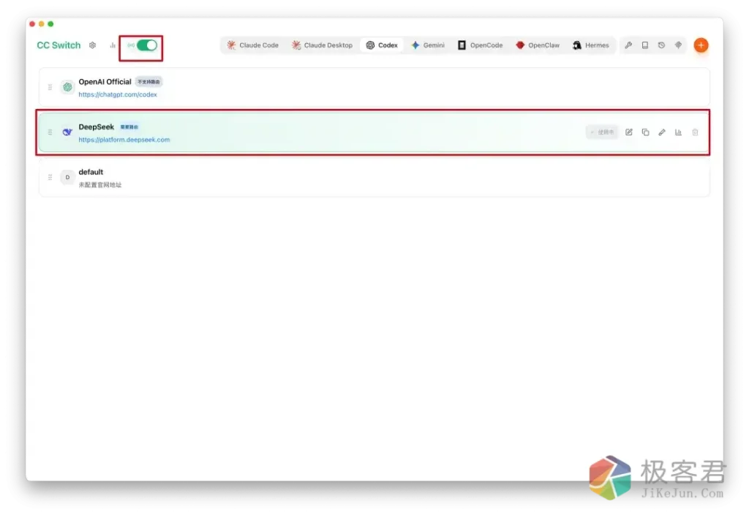Viewport: 749px width, 515px height.
Task: Grab the default row drag handle
Action: point(50,177)
